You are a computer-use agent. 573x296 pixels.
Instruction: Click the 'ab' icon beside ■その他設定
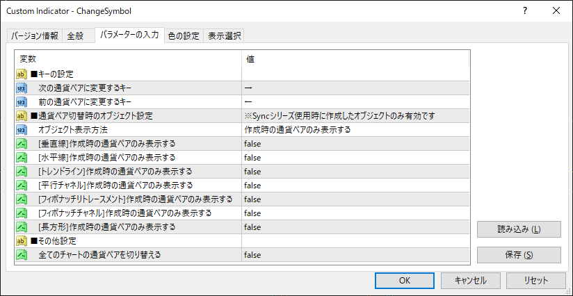pos(21,240)
